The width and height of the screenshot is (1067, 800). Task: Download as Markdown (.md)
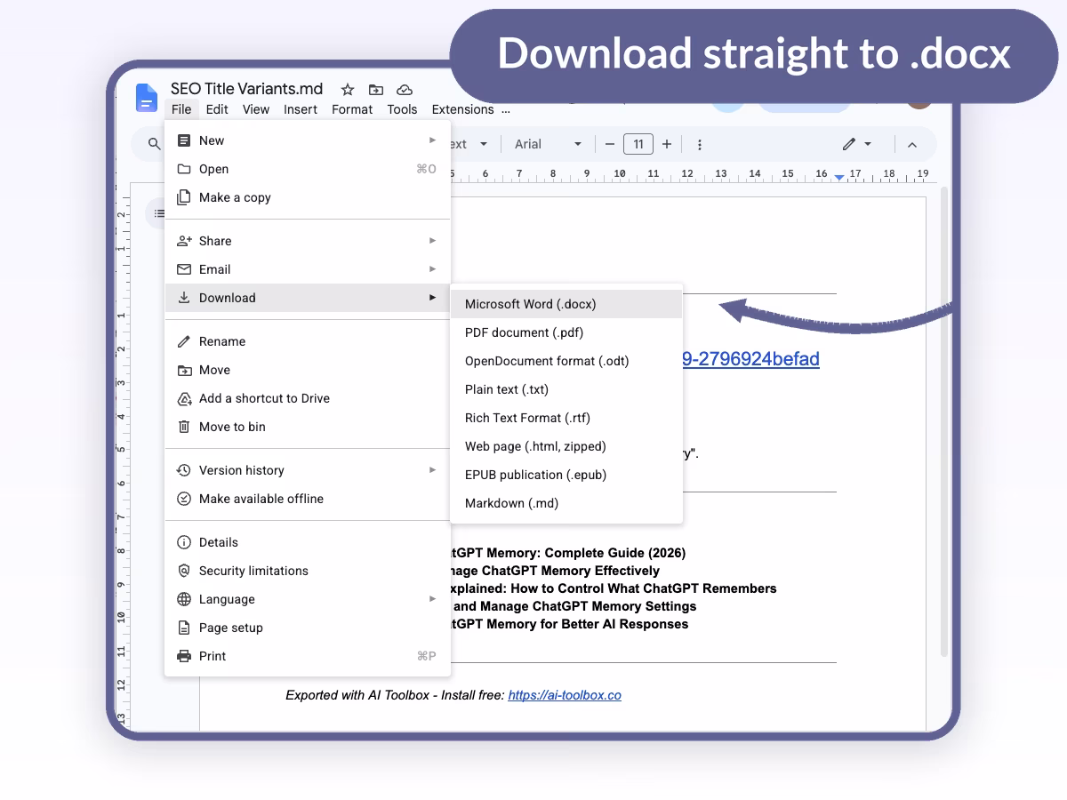566,503
